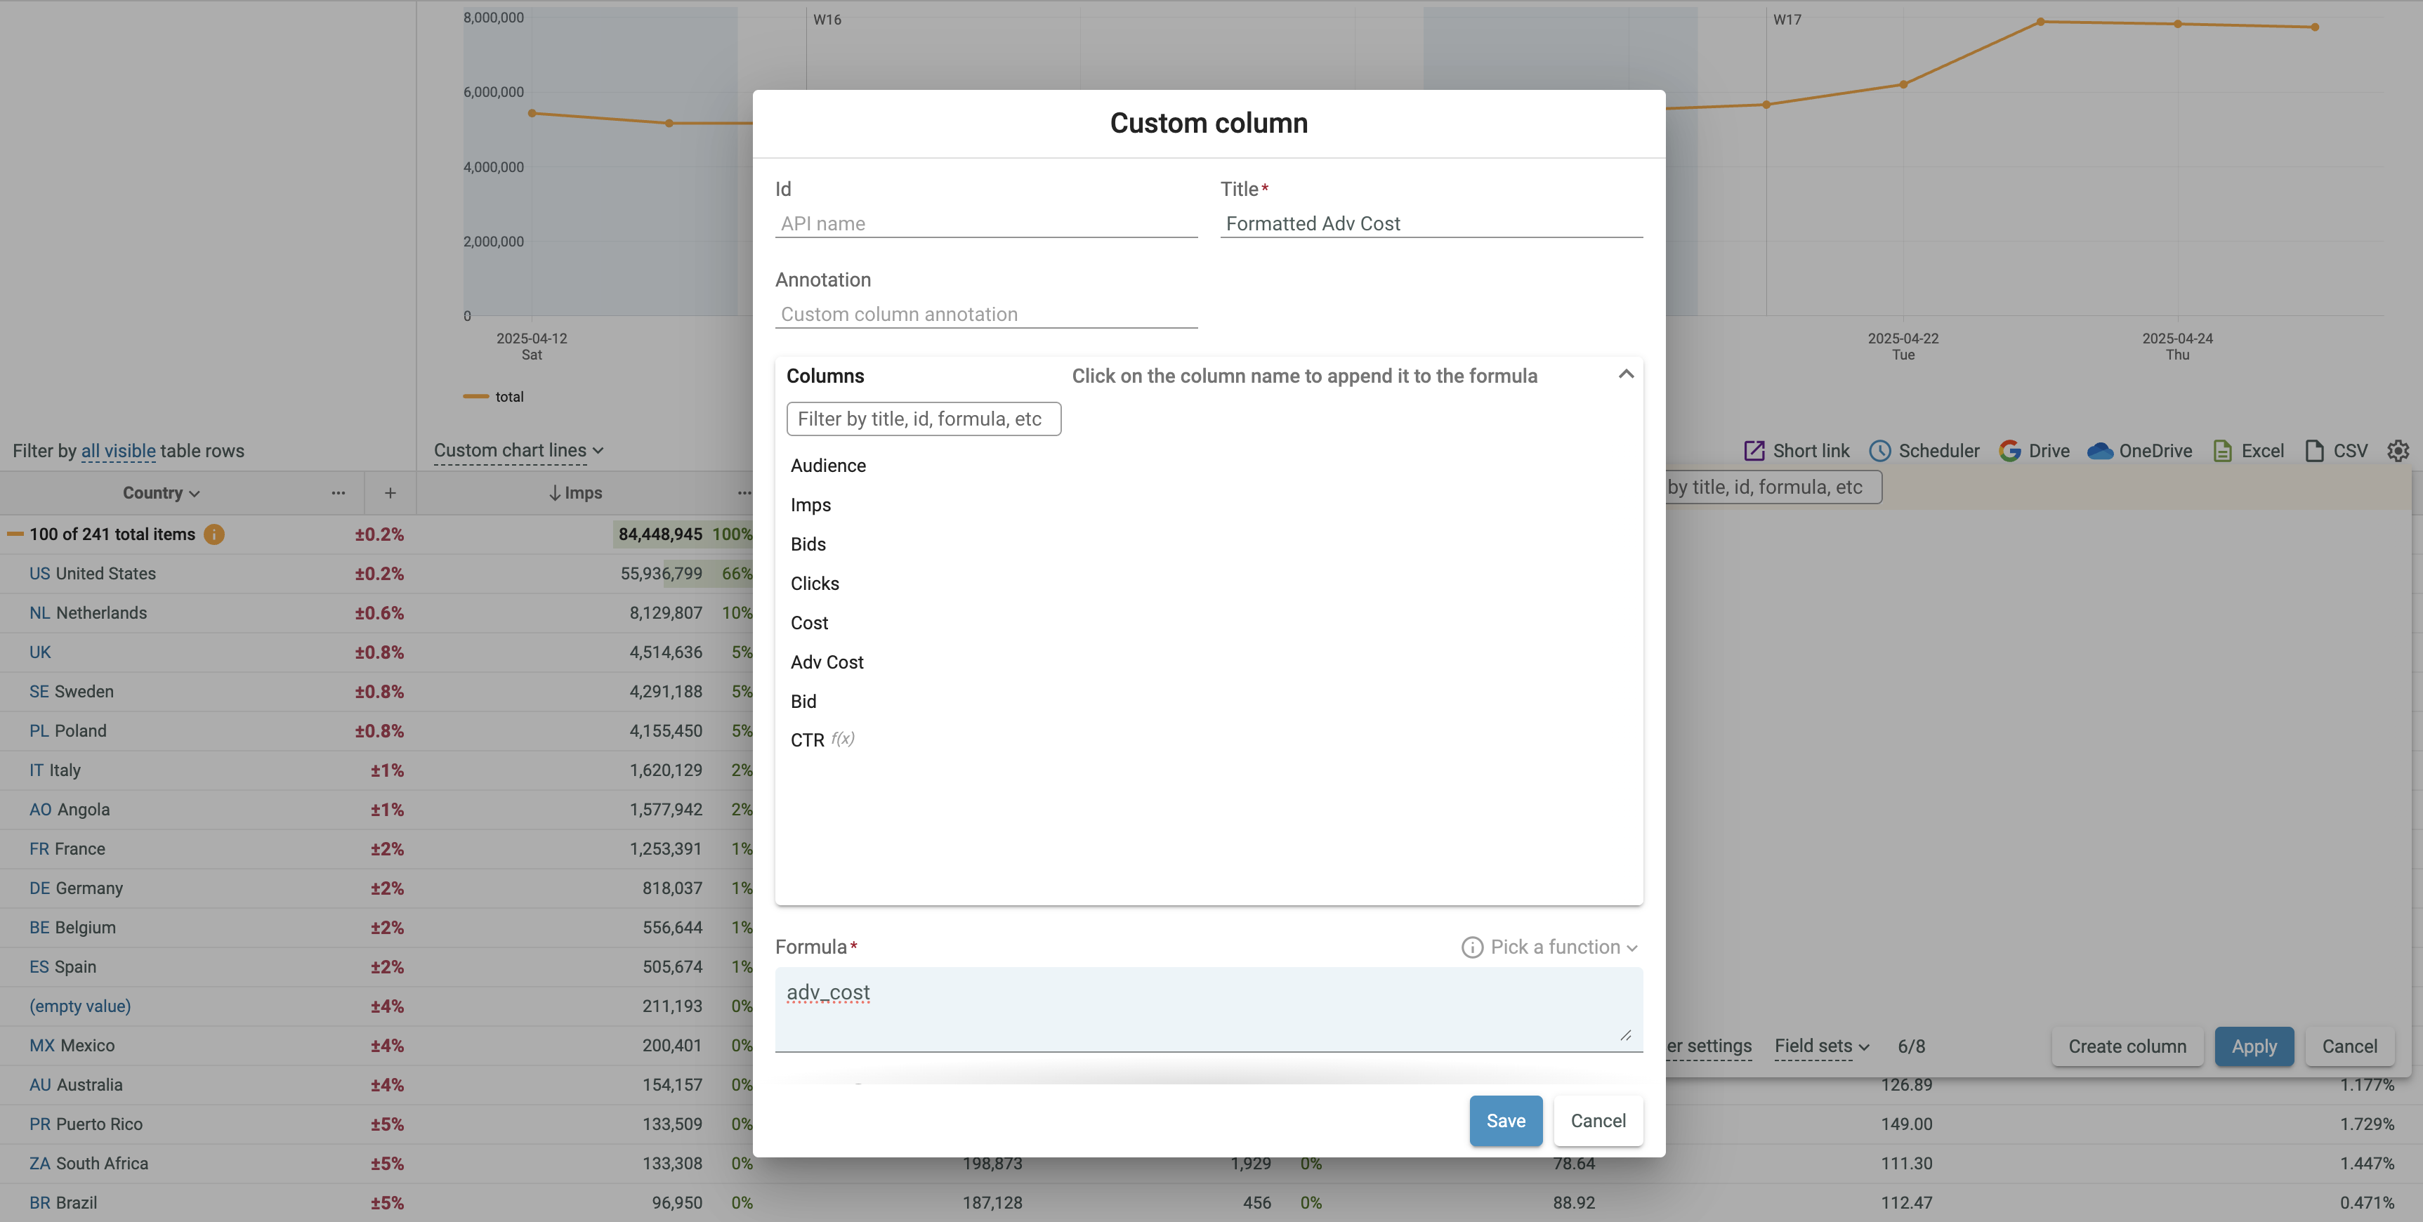
Task: Open the Pick a function dropdown
Action: pos(1563,947)
